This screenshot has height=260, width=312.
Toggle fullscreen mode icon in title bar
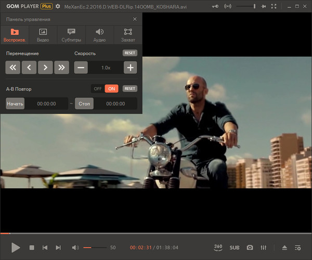point(275,6)
